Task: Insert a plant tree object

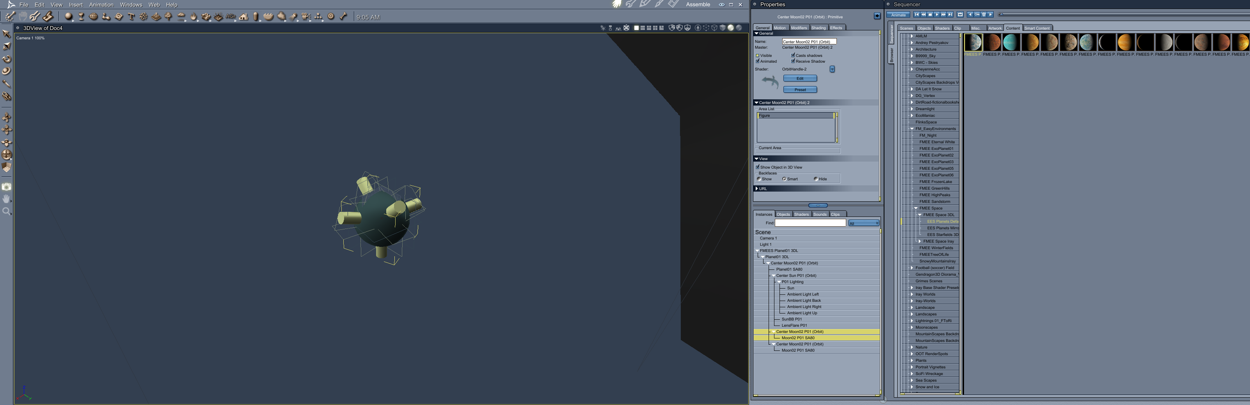Action: [x=169, y=16]
